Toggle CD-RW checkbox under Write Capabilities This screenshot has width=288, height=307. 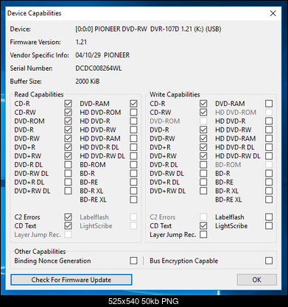pos(203,113)
